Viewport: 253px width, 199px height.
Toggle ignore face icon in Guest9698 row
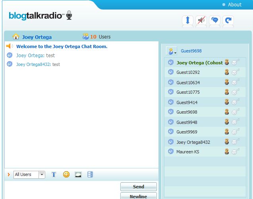click(235, 112)
